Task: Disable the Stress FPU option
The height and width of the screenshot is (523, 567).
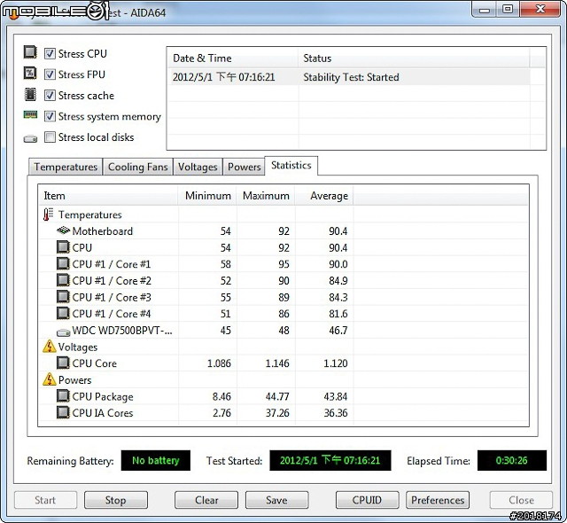Action: [x=50, y=74]
